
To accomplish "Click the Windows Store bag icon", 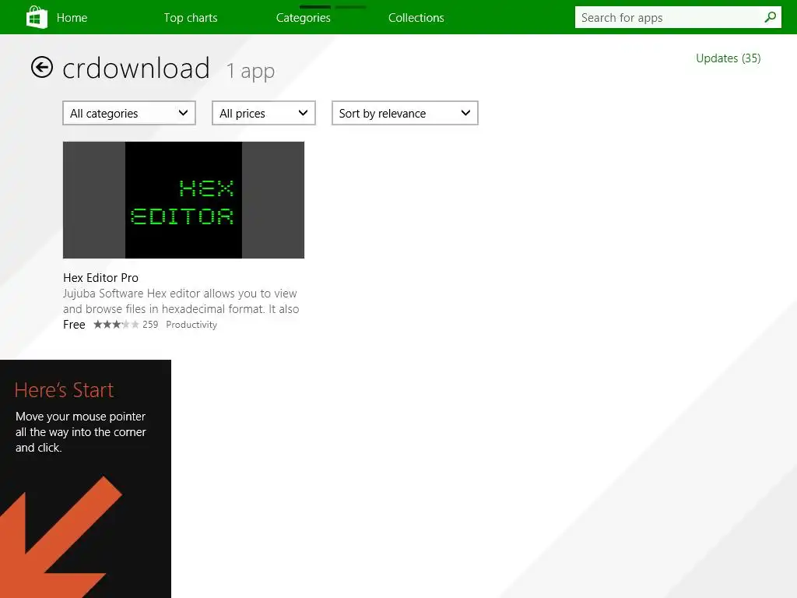I will (37, 17).
